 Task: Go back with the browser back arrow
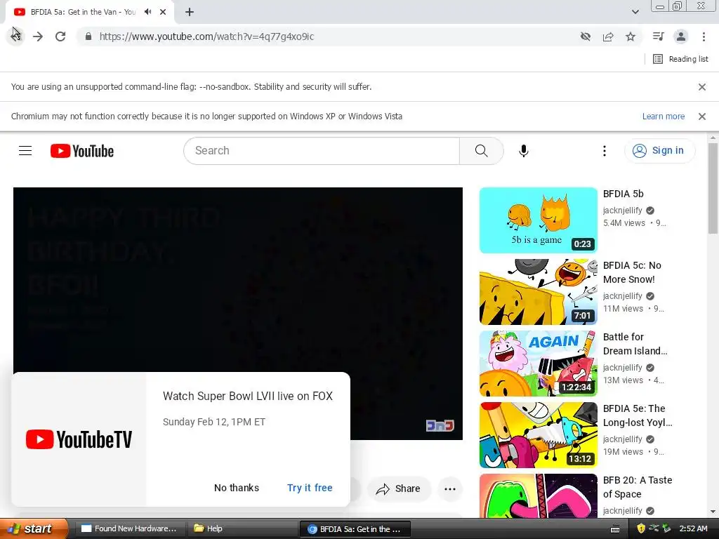tap(15, 36)
